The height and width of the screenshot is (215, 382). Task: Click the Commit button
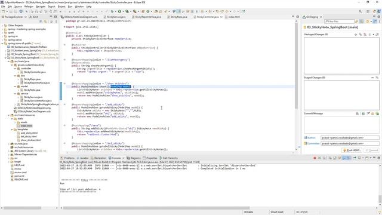pyautogui.click(x=372, y=150)
